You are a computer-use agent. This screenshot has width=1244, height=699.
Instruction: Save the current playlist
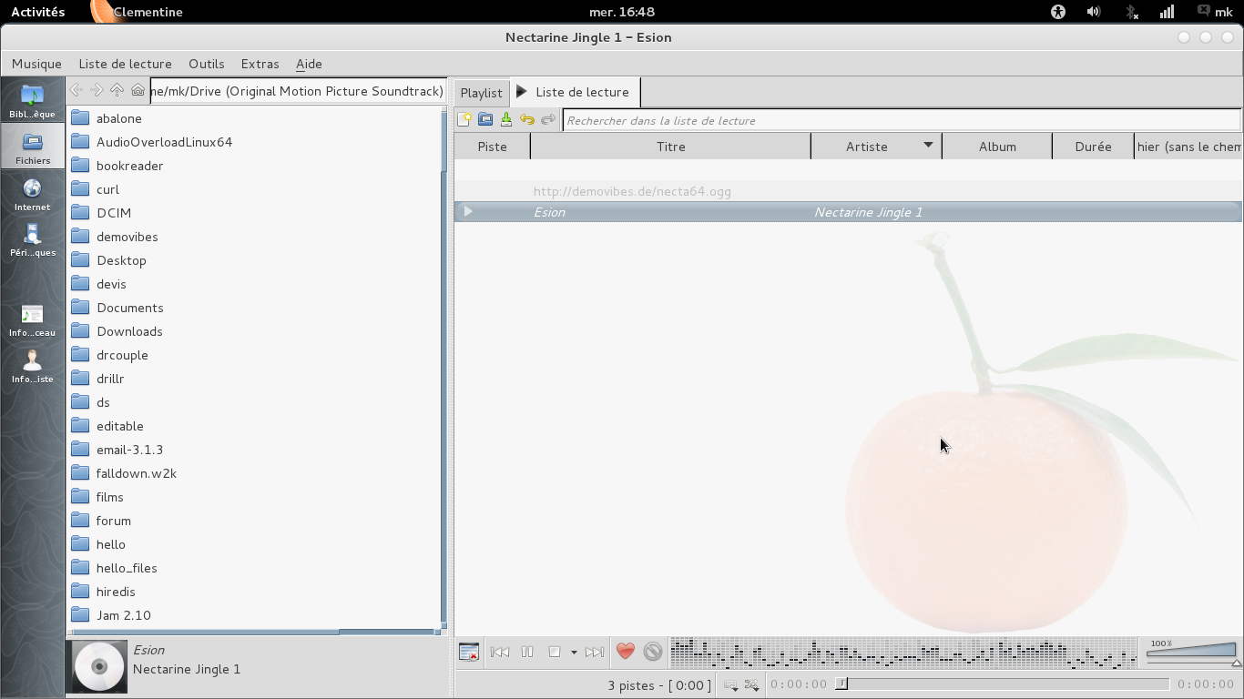point(506,119)
